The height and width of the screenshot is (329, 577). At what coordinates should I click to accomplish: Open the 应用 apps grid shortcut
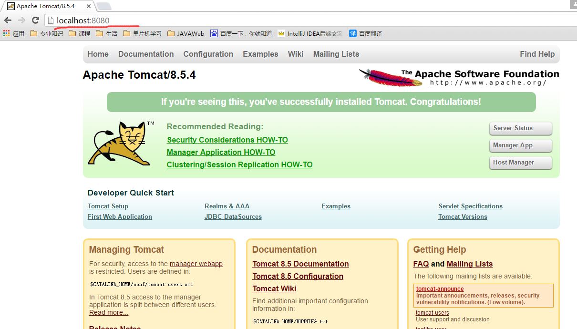tap(13, 33)
